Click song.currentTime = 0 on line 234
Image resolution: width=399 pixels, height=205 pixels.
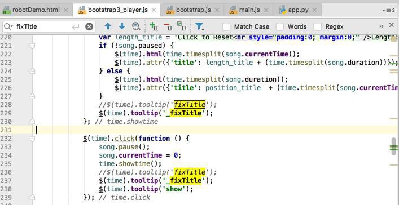coord(140,155)
